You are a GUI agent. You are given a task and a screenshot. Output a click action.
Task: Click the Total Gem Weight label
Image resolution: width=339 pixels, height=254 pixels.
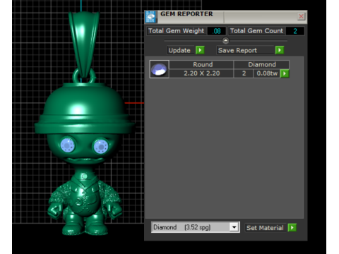coord(177,31)
